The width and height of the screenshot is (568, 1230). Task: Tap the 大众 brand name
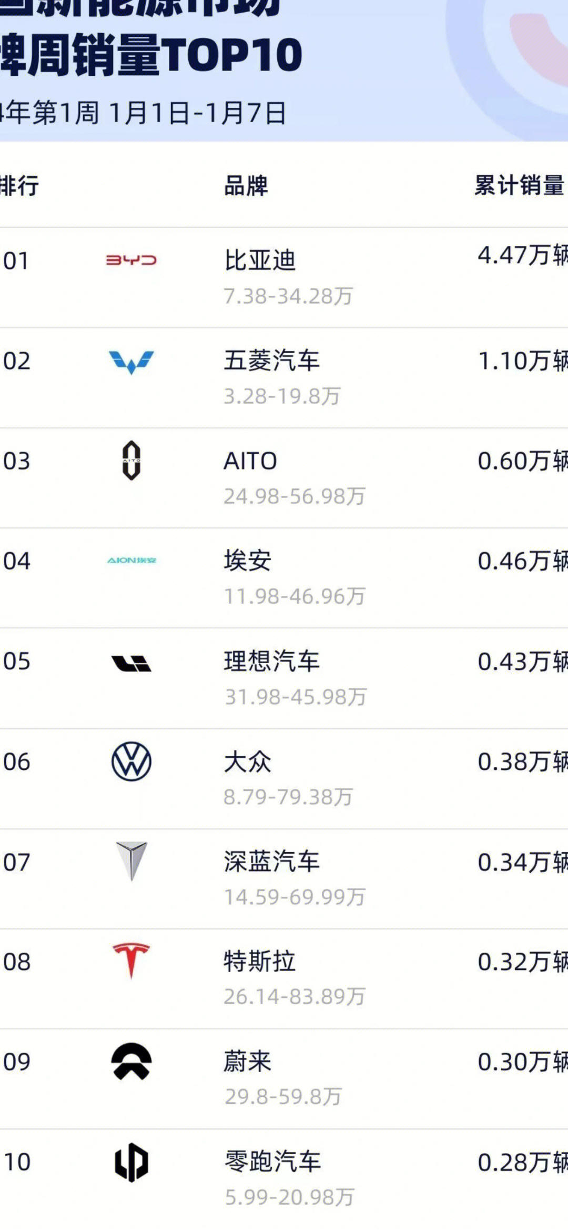(247, 762)
